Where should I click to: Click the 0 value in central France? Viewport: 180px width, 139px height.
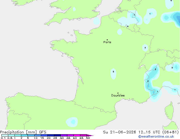pos(113,72)
